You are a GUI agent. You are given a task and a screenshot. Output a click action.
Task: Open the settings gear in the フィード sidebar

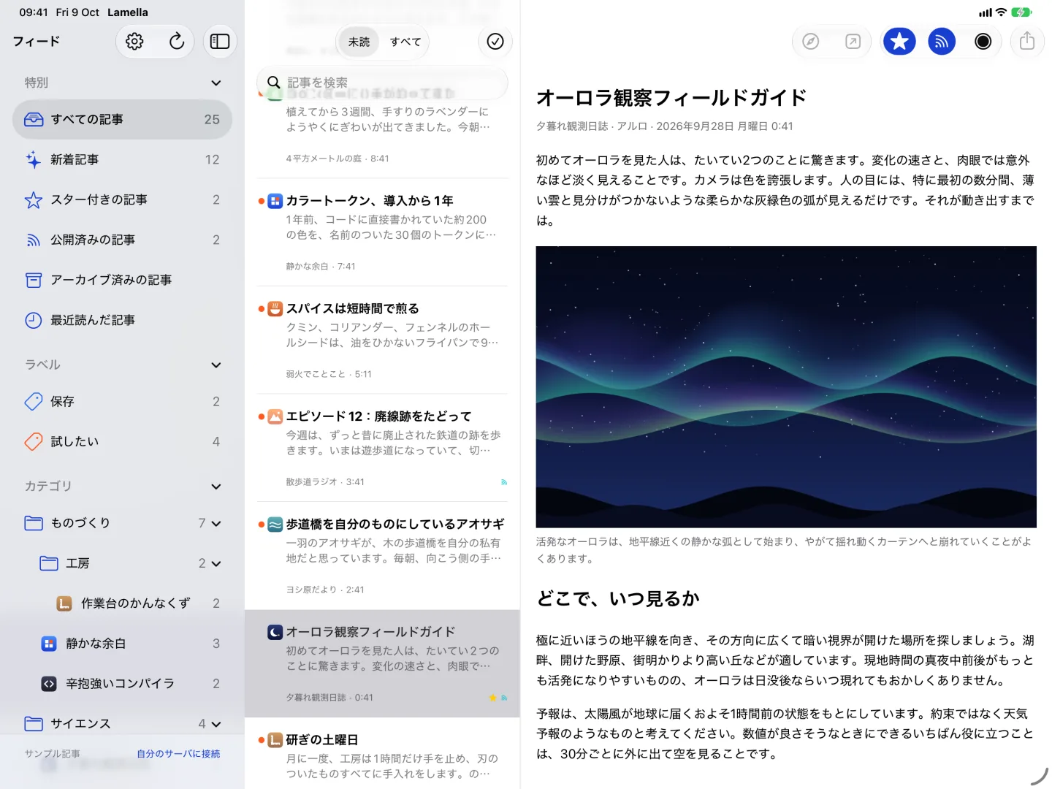pos(134,42)
